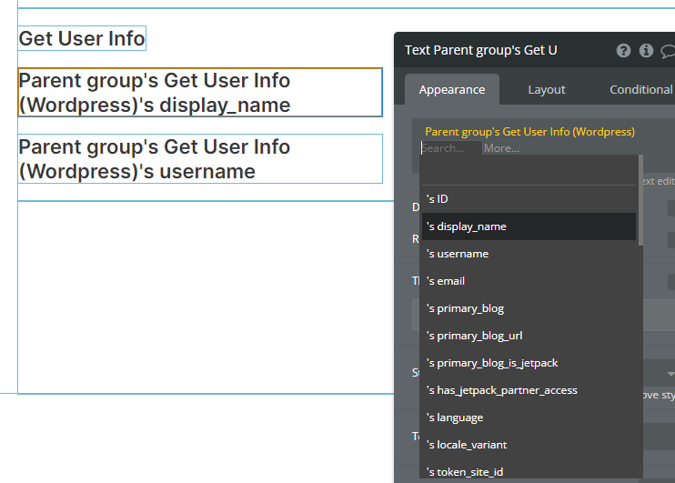Expand the style dropdown arrow
The height and width of the screenshot is (483, 675).
click(670, 374)
